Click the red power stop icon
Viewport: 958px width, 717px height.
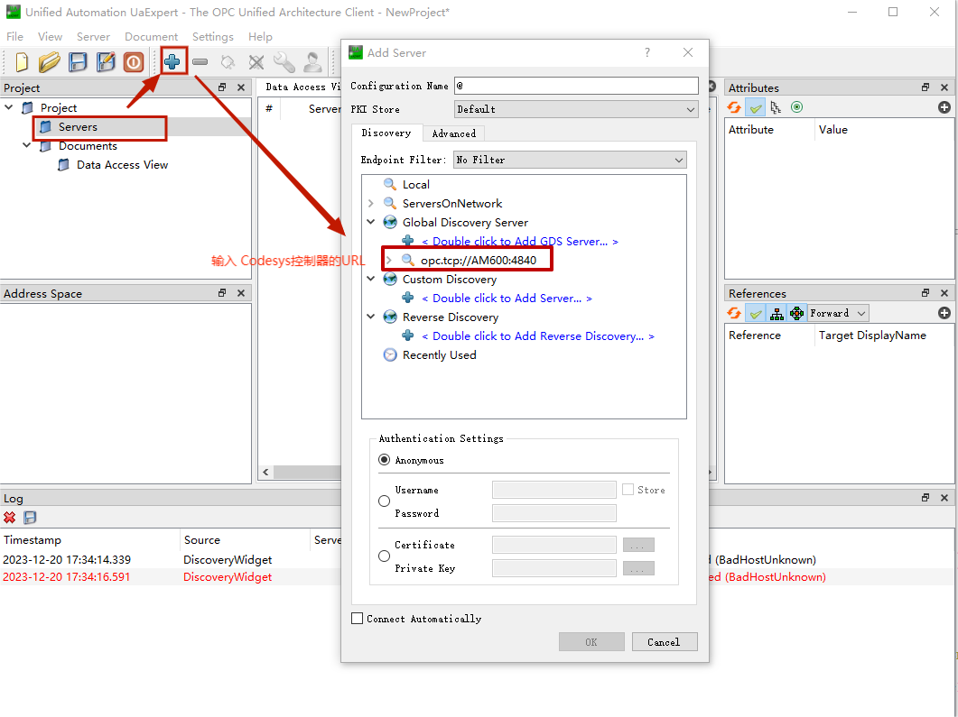(134, 61)
